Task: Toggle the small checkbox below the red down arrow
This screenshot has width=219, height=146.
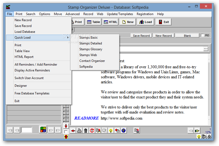Action: click(x=66, y=132)
